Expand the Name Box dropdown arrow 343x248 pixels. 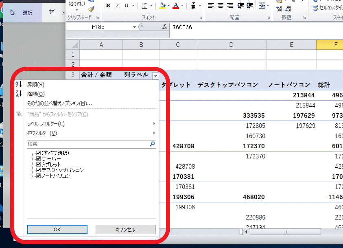(x=135, y=27)
